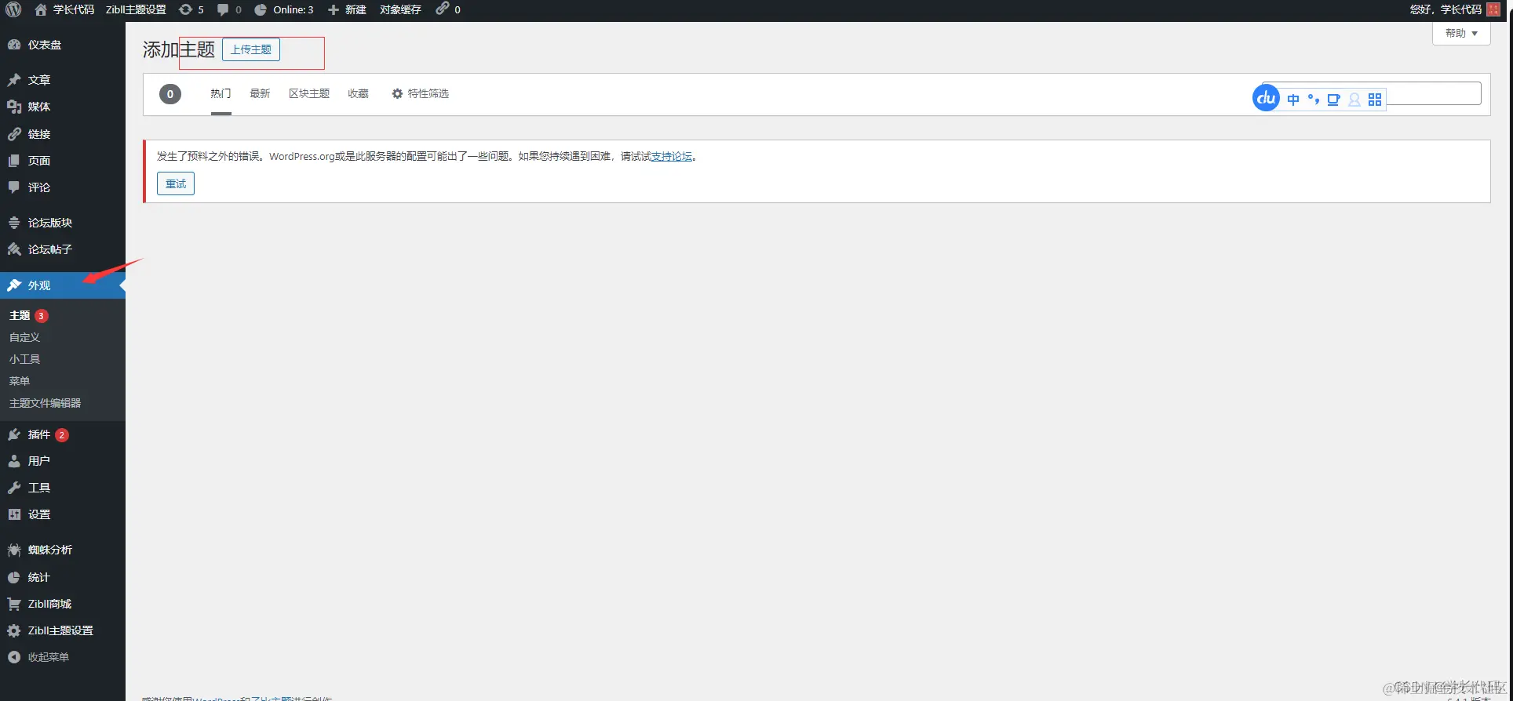Toggle the IME 中 Chinese mode icon

pos(1293,100)
